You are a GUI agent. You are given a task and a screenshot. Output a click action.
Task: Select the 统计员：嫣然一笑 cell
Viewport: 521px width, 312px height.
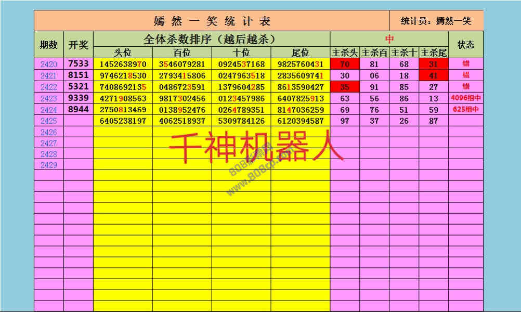pos(436,21)
